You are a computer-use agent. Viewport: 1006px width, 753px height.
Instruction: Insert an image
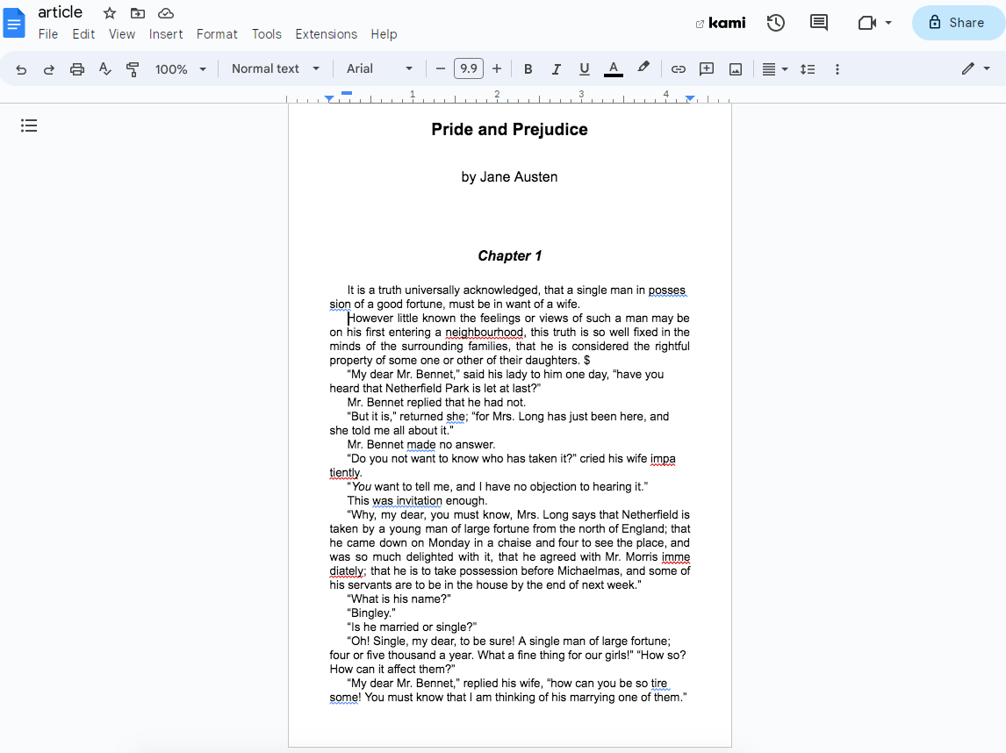[x=735, y=68]
